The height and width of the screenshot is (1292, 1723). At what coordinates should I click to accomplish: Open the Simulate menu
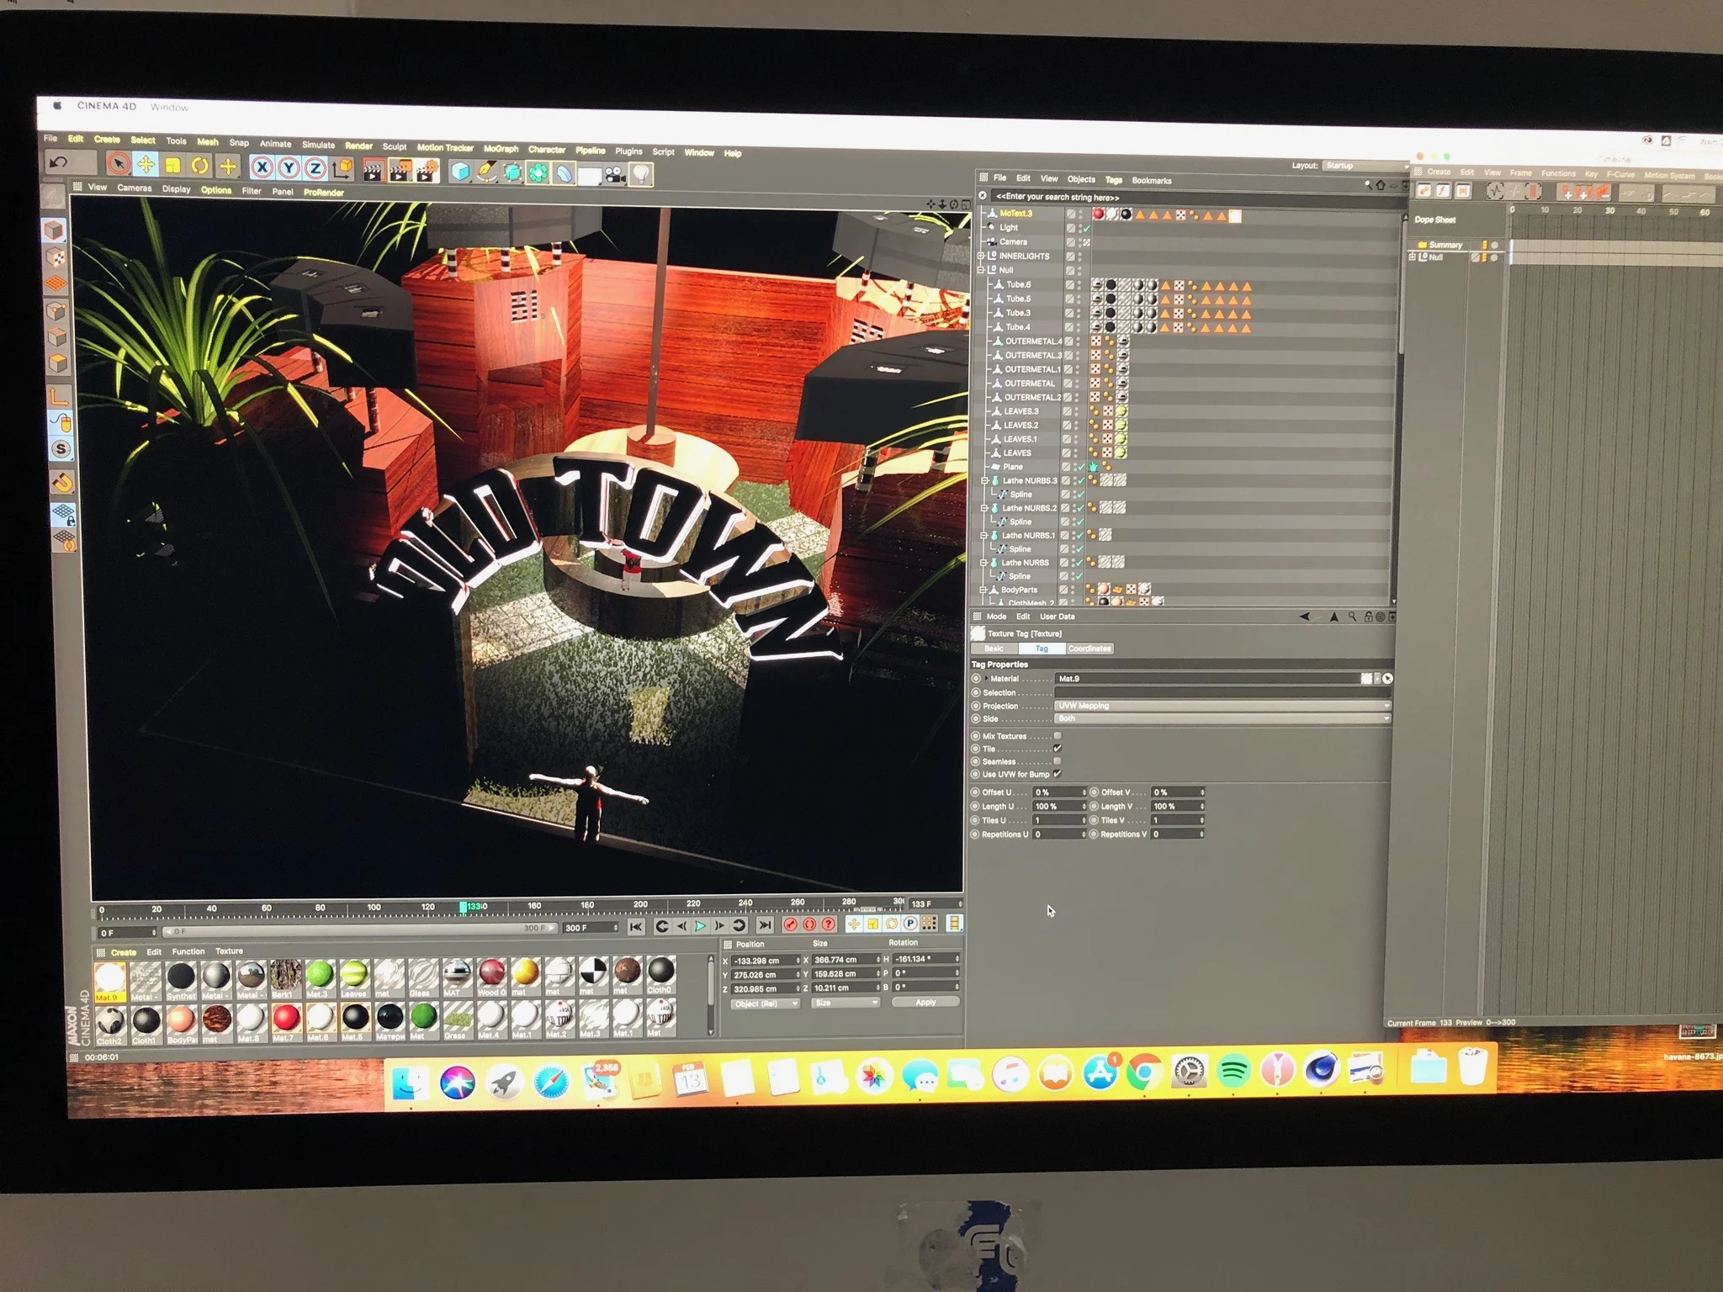pos(318,145)
